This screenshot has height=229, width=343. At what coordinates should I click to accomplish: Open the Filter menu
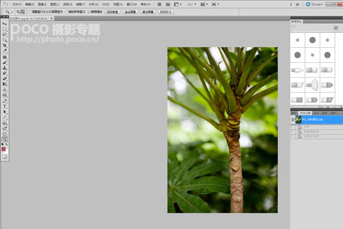[x=80, y=4]
